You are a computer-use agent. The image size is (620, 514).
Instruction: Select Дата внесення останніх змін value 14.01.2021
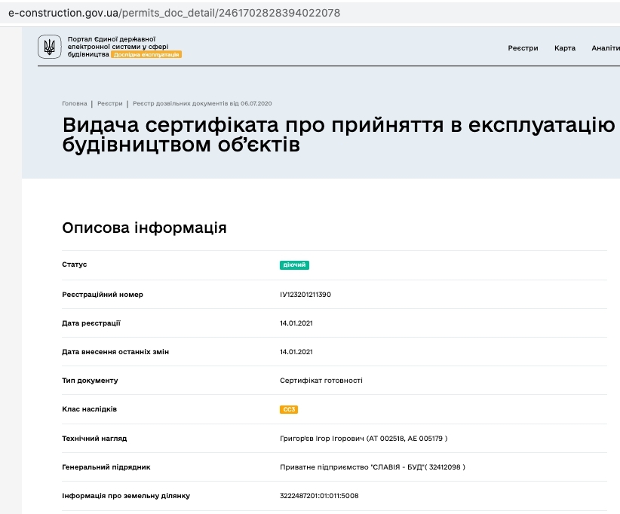(x=296, y=352)
